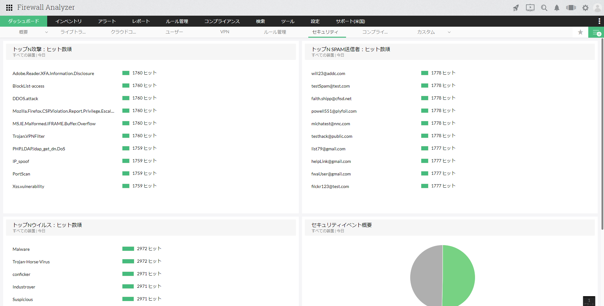Open the IP_spoof attack entry
The height and width of the screenshot is (306, 604).
21,161
